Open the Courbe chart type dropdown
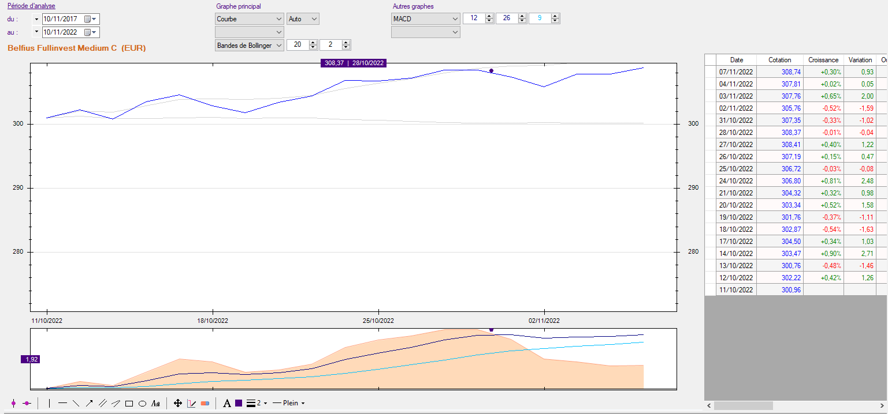The width and height of the screenshot is (888, 414). click(249, 18)
